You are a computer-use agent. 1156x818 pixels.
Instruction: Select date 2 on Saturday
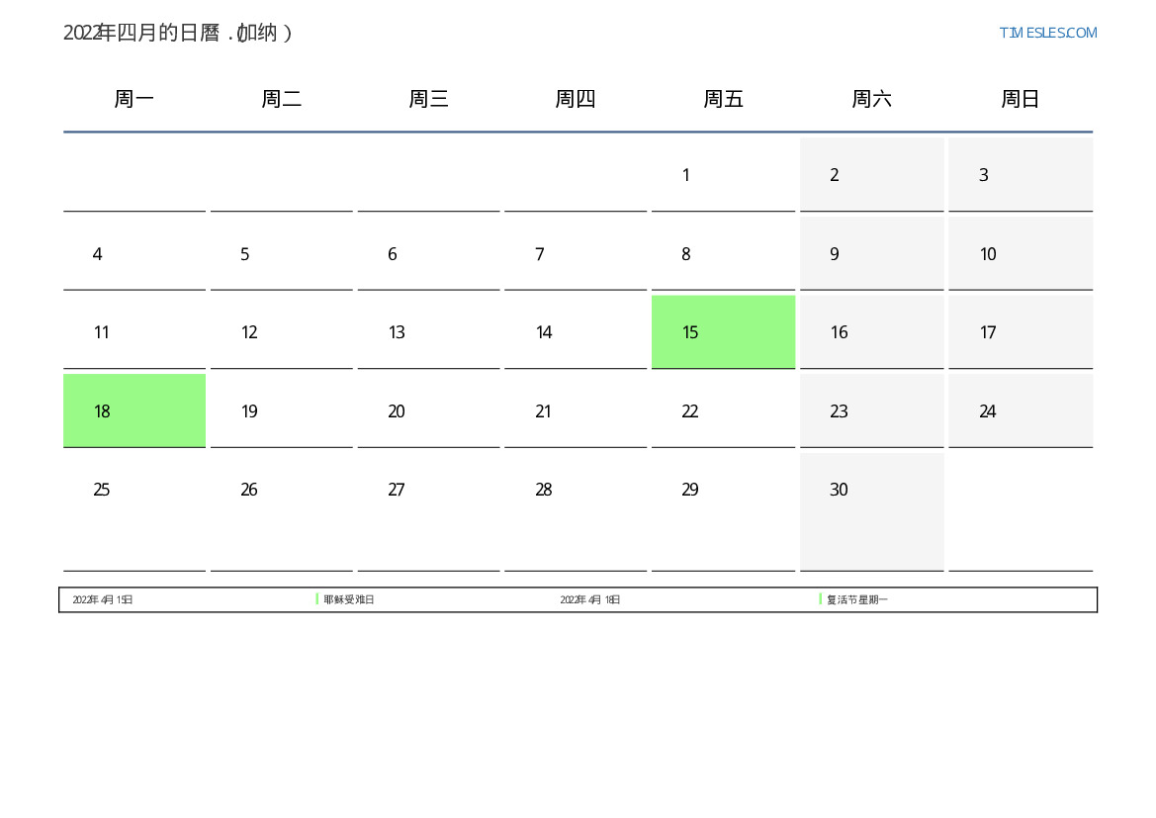coord(871,175)
